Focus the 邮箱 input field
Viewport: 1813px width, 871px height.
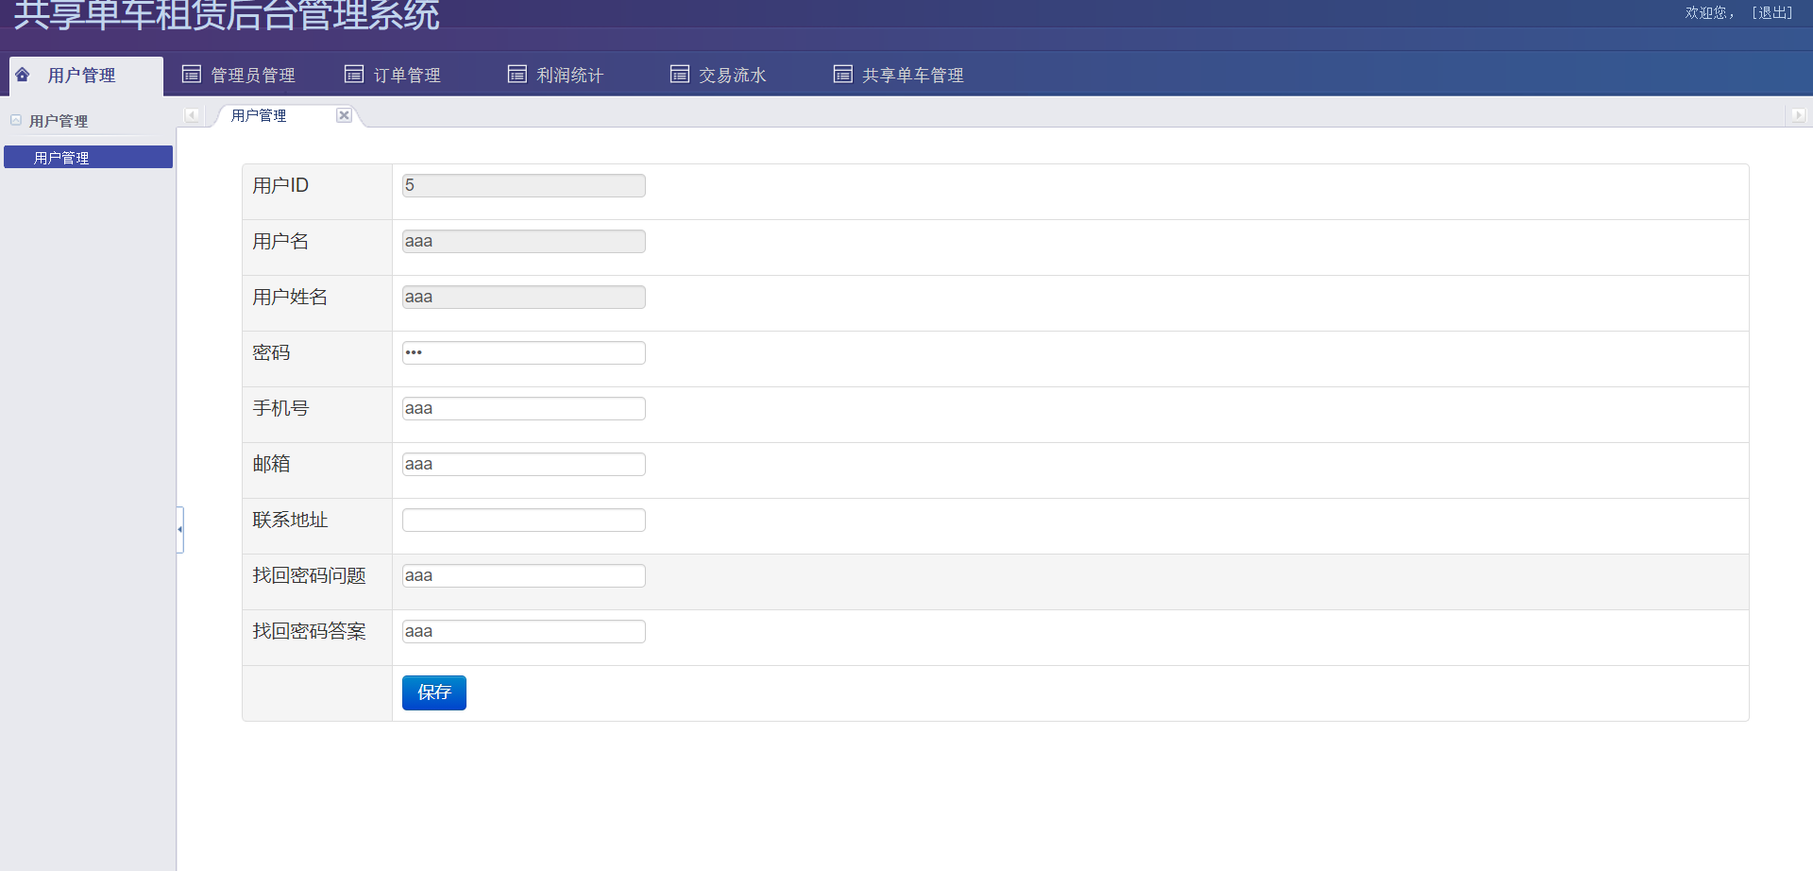pos(524,464)
